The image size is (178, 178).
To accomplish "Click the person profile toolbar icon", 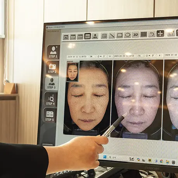I will pos(95,36).
